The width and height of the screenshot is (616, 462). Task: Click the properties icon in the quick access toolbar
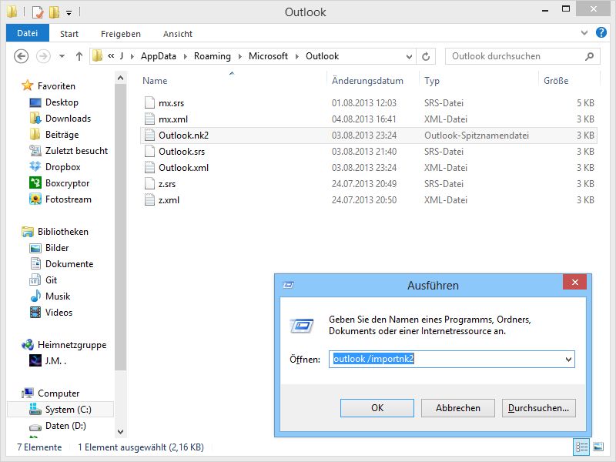coord(37,12)
